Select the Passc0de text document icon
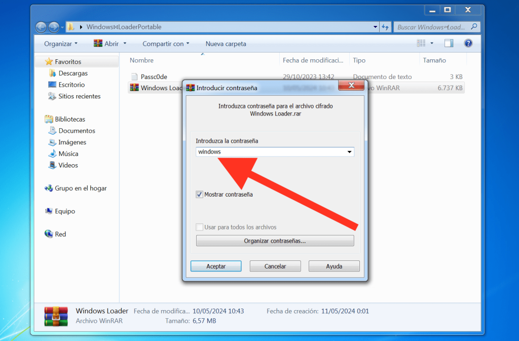The image size is (519, 341). point(134,77)
